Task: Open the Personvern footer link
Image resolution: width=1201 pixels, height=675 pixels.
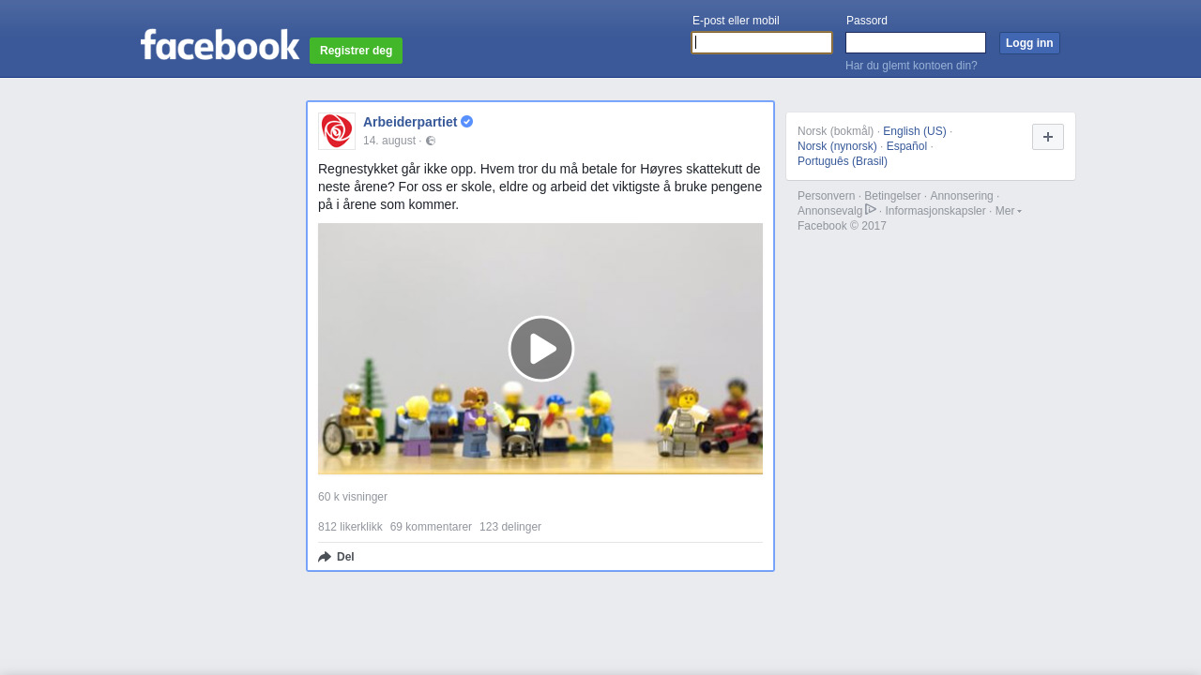Action: coord(826,196)
